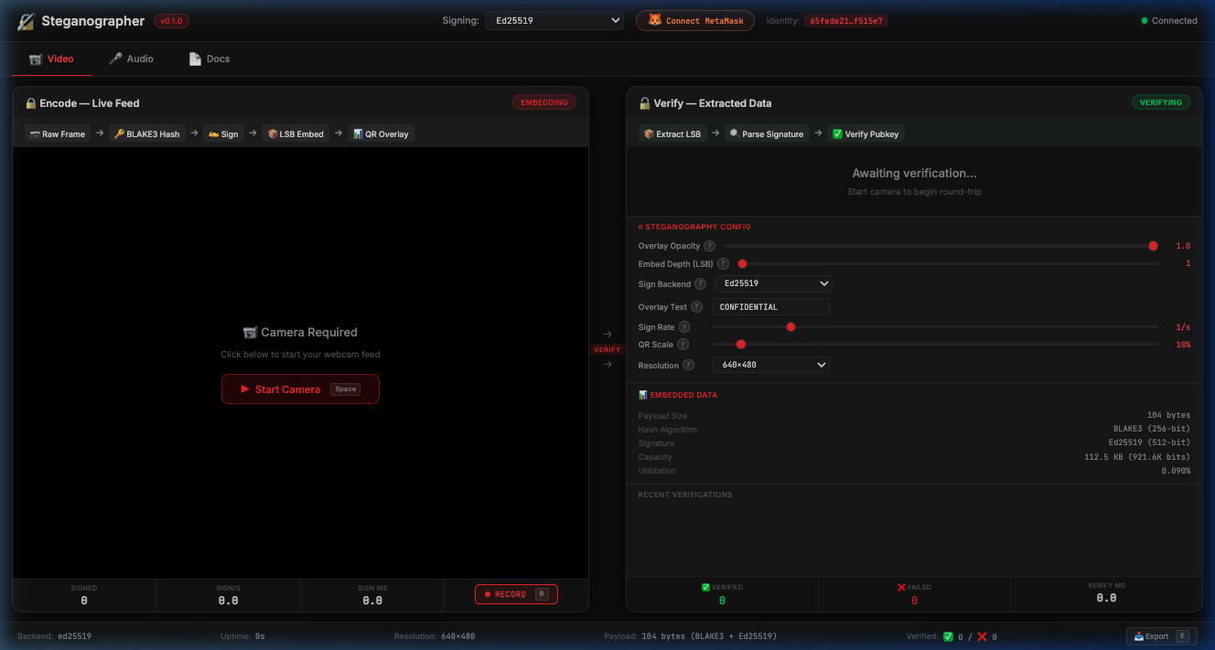This screenshot has width=1215, height=650.
Task: Click the Overlay Text input field
Action: pos(771,307)
